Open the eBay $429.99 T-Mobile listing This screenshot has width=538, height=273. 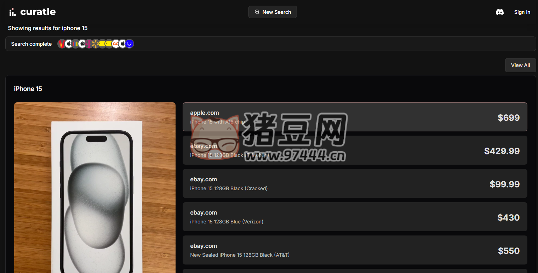355,150
